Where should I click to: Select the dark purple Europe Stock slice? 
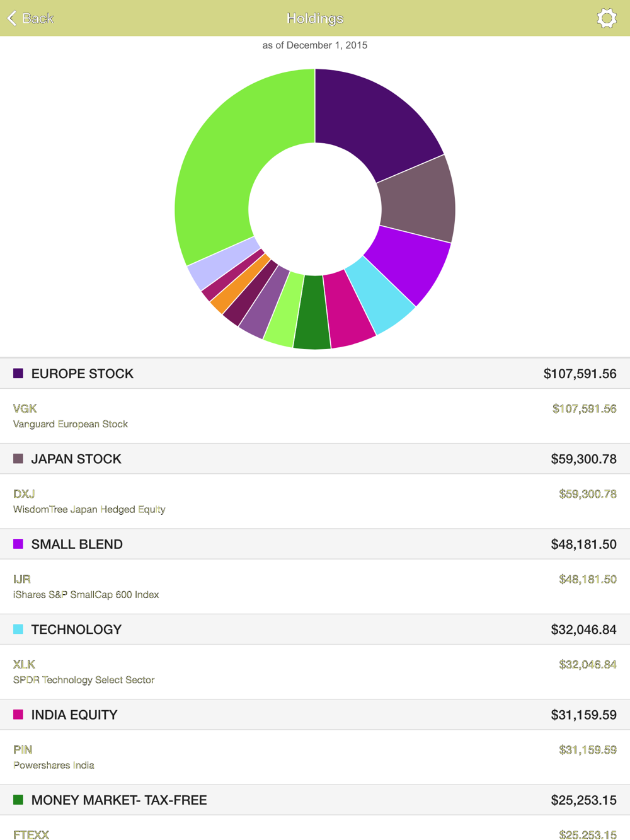[372, 126]
